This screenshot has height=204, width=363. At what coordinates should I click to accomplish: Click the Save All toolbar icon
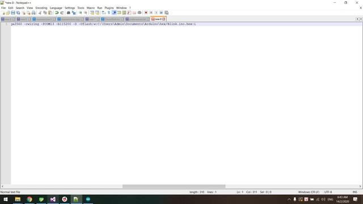pos(18,12)
